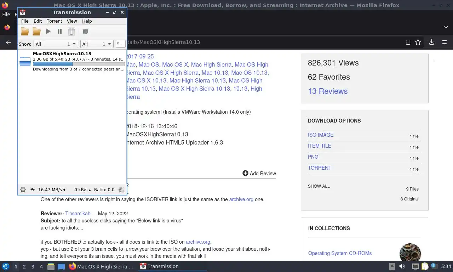Remove torrent using trash can icon
This screenshot has width=453, height=272.
pyautogui.click(x=71, y=32)
